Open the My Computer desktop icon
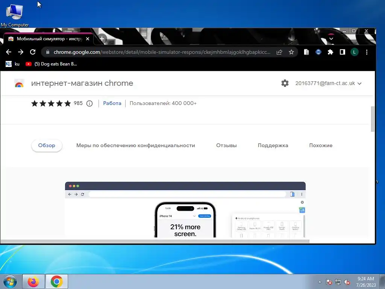Viewport: 385px width, 289px height. [x=15, y=15]
